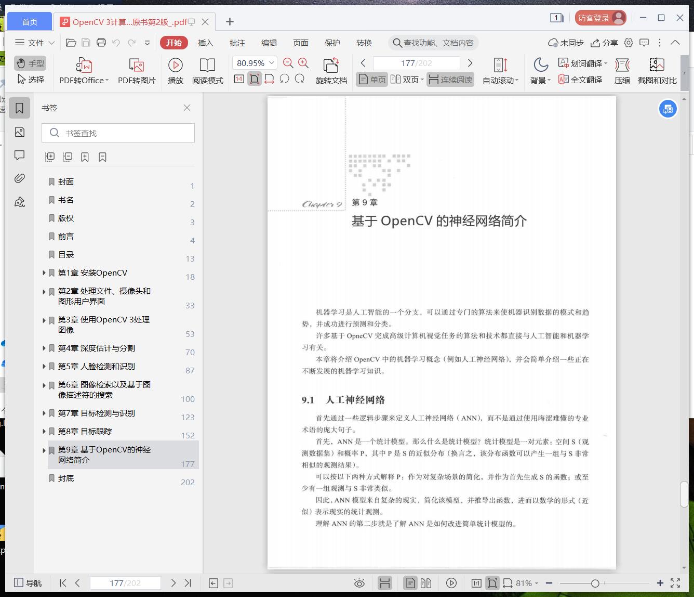
Task: Switch to 页面 ribbon tab
Action: [x=301, y=43]
